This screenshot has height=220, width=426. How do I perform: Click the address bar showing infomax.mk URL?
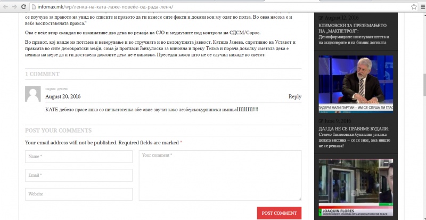[213, 7]
